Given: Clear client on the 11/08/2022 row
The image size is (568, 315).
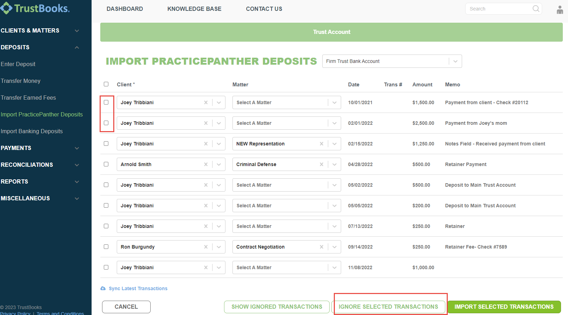Looking at the screenshot, I should click(206, 267).
